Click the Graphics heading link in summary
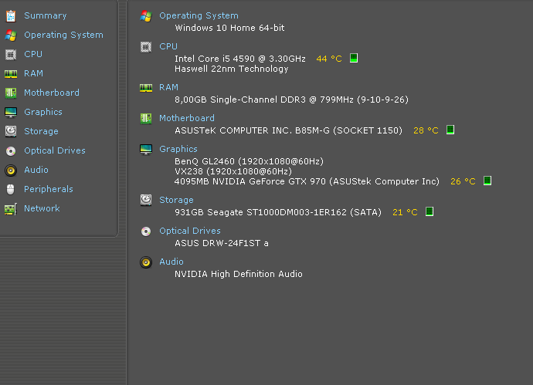 coord(178,149)
